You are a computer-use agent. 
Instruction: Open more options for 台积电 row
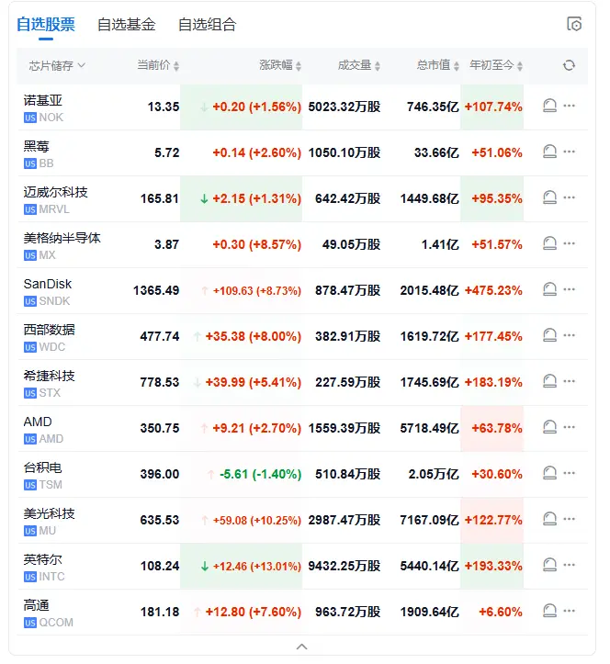point(569,473)
